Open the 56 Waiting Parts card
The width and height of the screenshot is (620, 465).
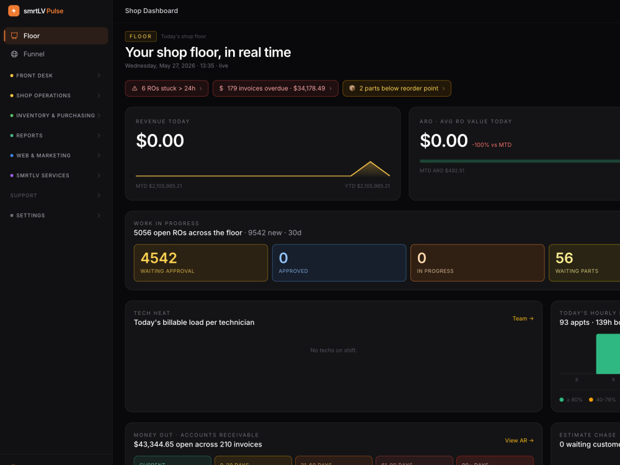[x=585, y=263]
